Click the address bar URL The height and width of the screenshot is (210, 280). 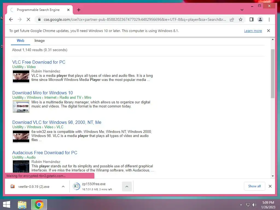[x=135, y=19]
